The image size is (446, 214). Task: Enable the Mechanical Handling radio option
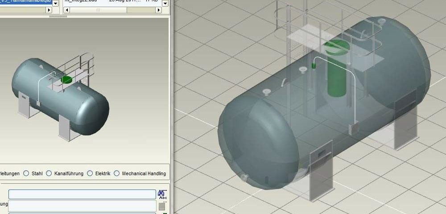pos(117,173)
